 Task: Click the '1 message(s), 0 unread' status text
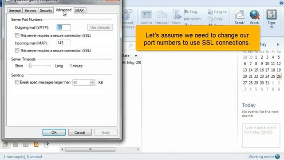coord(23,157)
